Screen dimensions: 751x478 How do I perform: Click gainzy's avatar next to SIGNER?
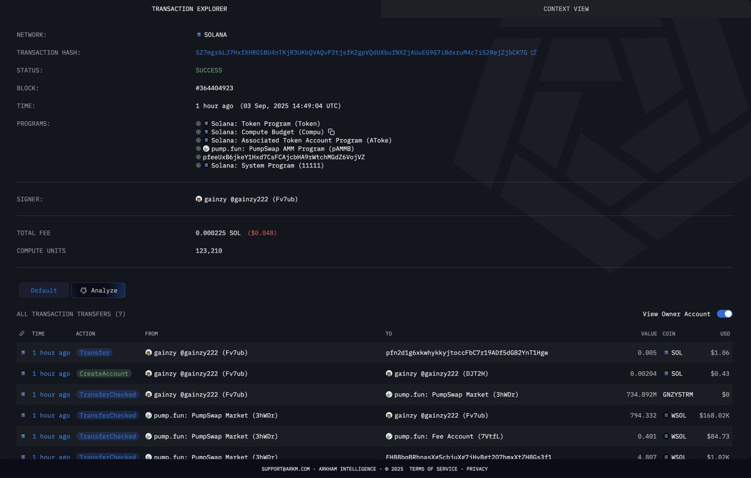pyautogui.click(x=200, y=199)
